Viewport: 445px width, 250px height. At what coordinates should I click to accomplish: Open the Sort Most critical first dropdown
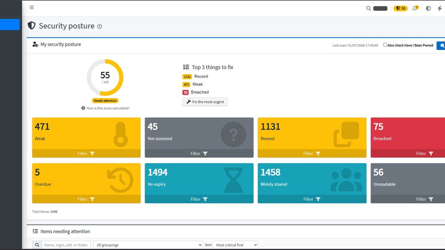tap(235, 245)
